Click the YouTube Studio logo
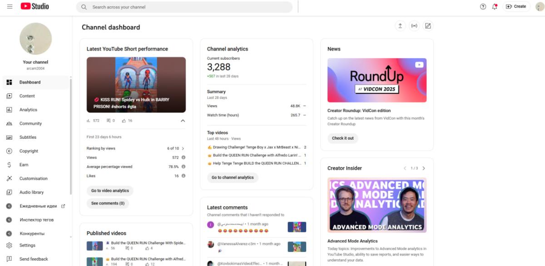Image resolution: width=545 pixels, height=266 pixels. click(x=35, y=6)
